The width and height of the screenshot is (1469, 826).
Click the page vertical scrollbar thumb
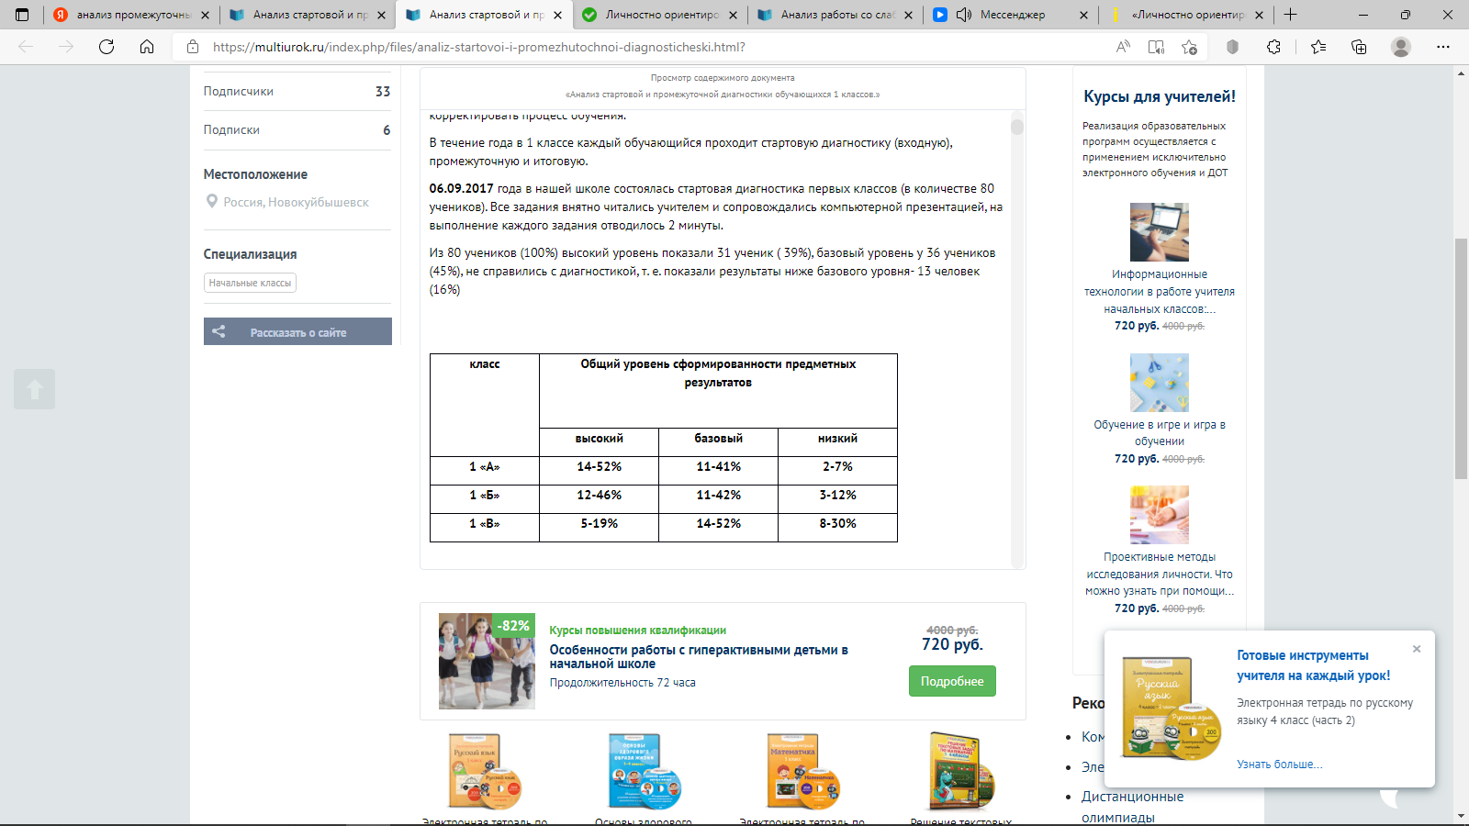point(1461,358)
